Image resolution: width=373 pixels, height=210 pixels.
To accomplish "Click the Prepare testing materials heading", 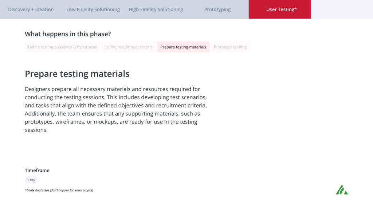I will tap(77, 74).
